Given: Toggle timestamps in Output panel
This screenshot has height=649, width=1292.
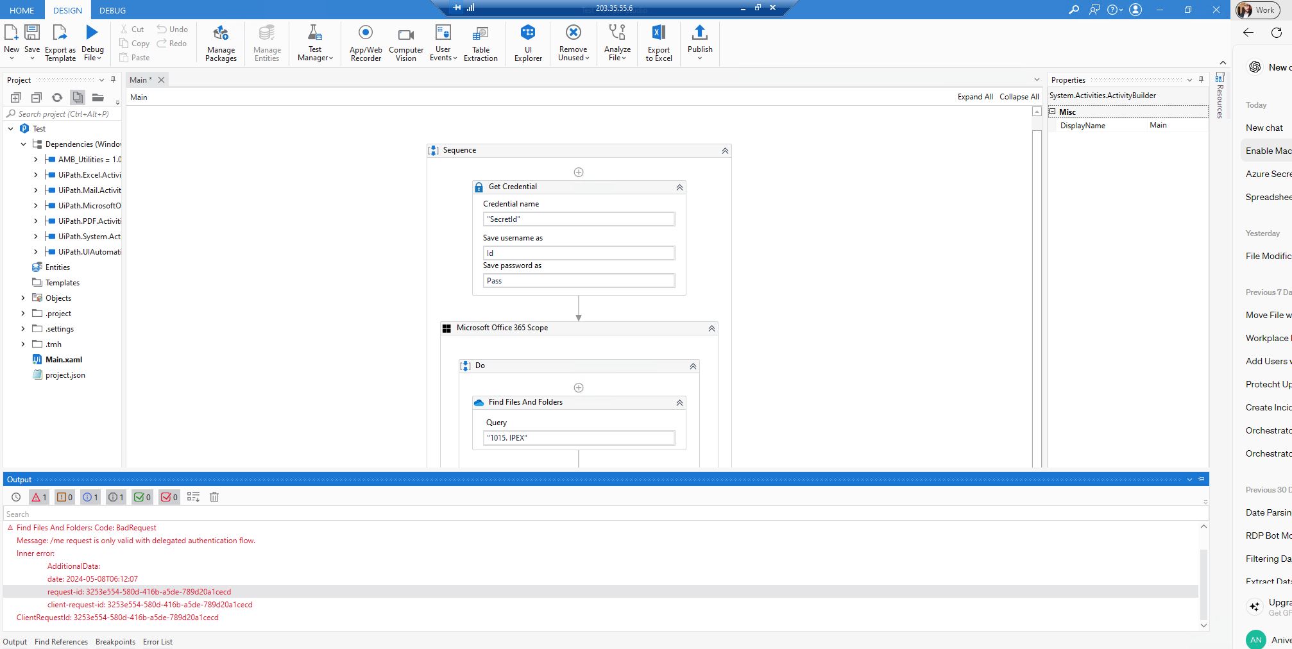Looking at the screenshot, I should [x=16, y=497].
